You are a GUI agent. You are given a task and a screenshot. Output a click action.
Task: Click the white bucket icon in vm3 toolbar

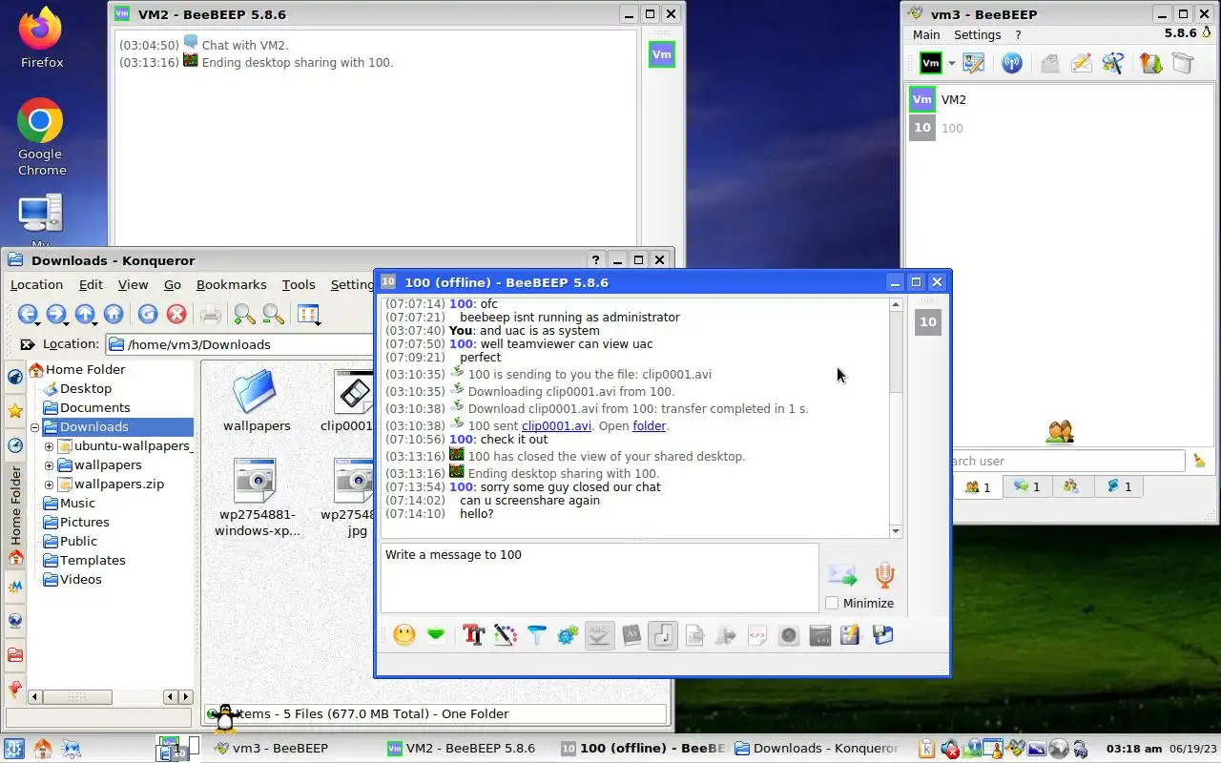pyautogui.click(x=1183, y=64)
